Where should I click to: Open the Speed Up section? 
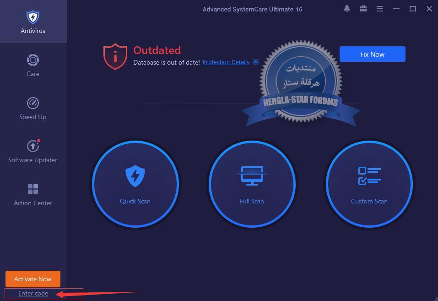[x=33, y=108]
